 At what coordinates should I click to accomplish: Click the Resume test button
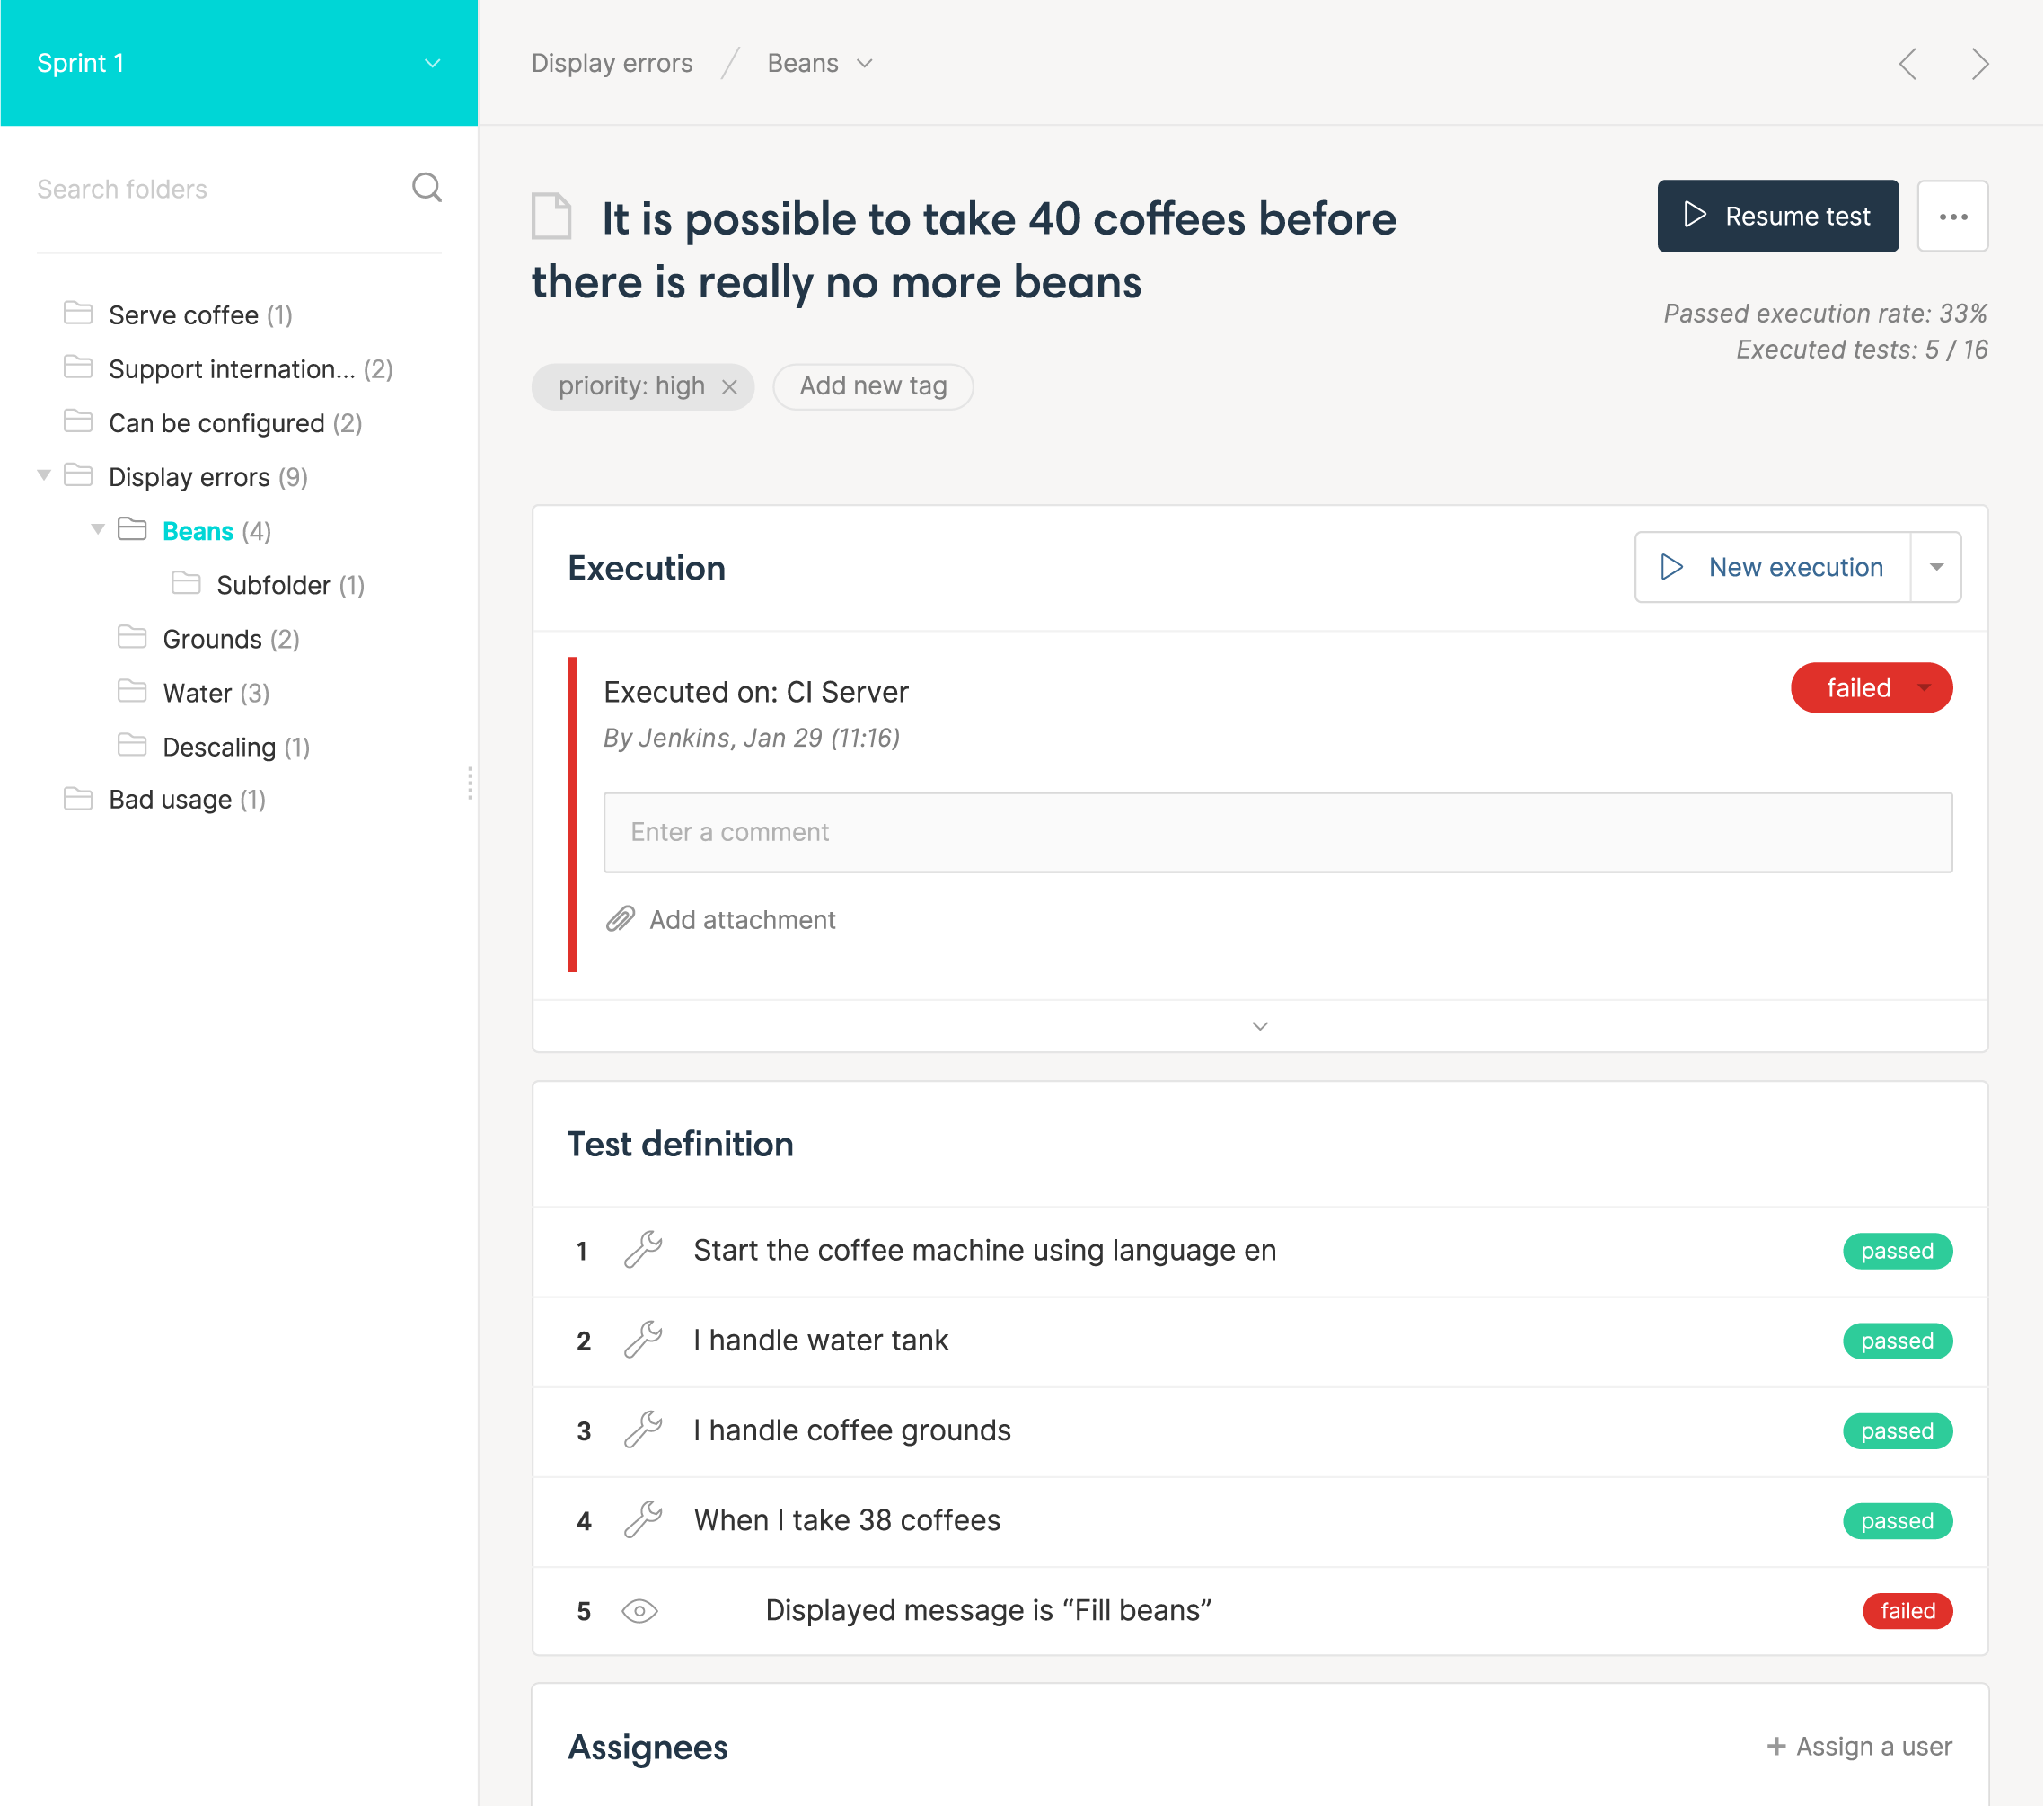pyautogui.click(x=1777, y=217)
